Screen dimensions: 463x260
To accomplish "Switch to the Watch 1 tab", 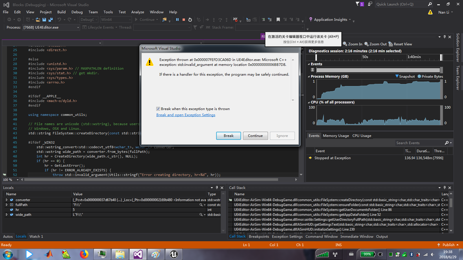I will [x=36, y=236].
